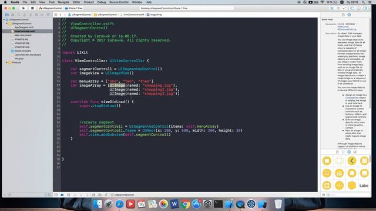Show the File Template library
Viewport: 376px width, 211px height.
click(x=337, y=152)
